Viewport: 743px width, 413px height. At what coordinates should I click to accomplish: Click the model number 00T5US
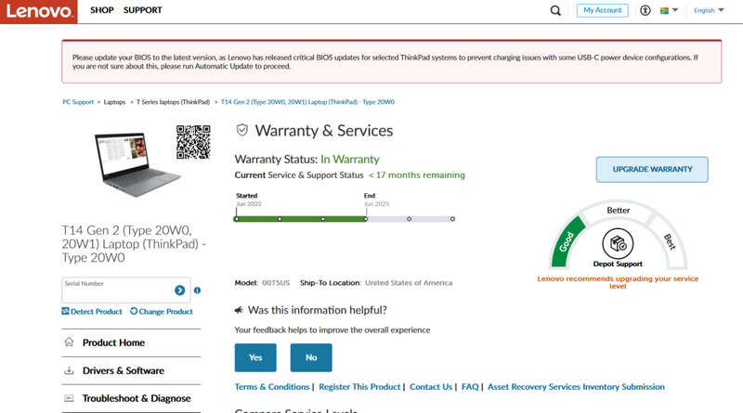(x=276, y=283)
